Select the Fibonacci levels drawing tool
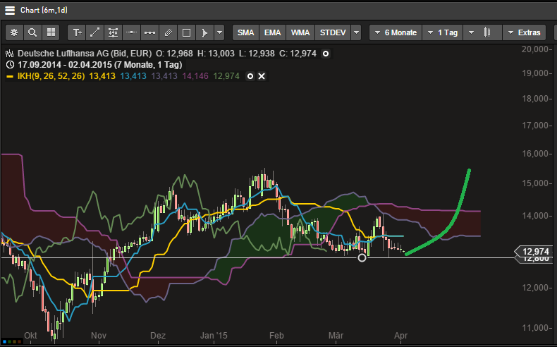 pyautogui.click(x=114, y=32)
